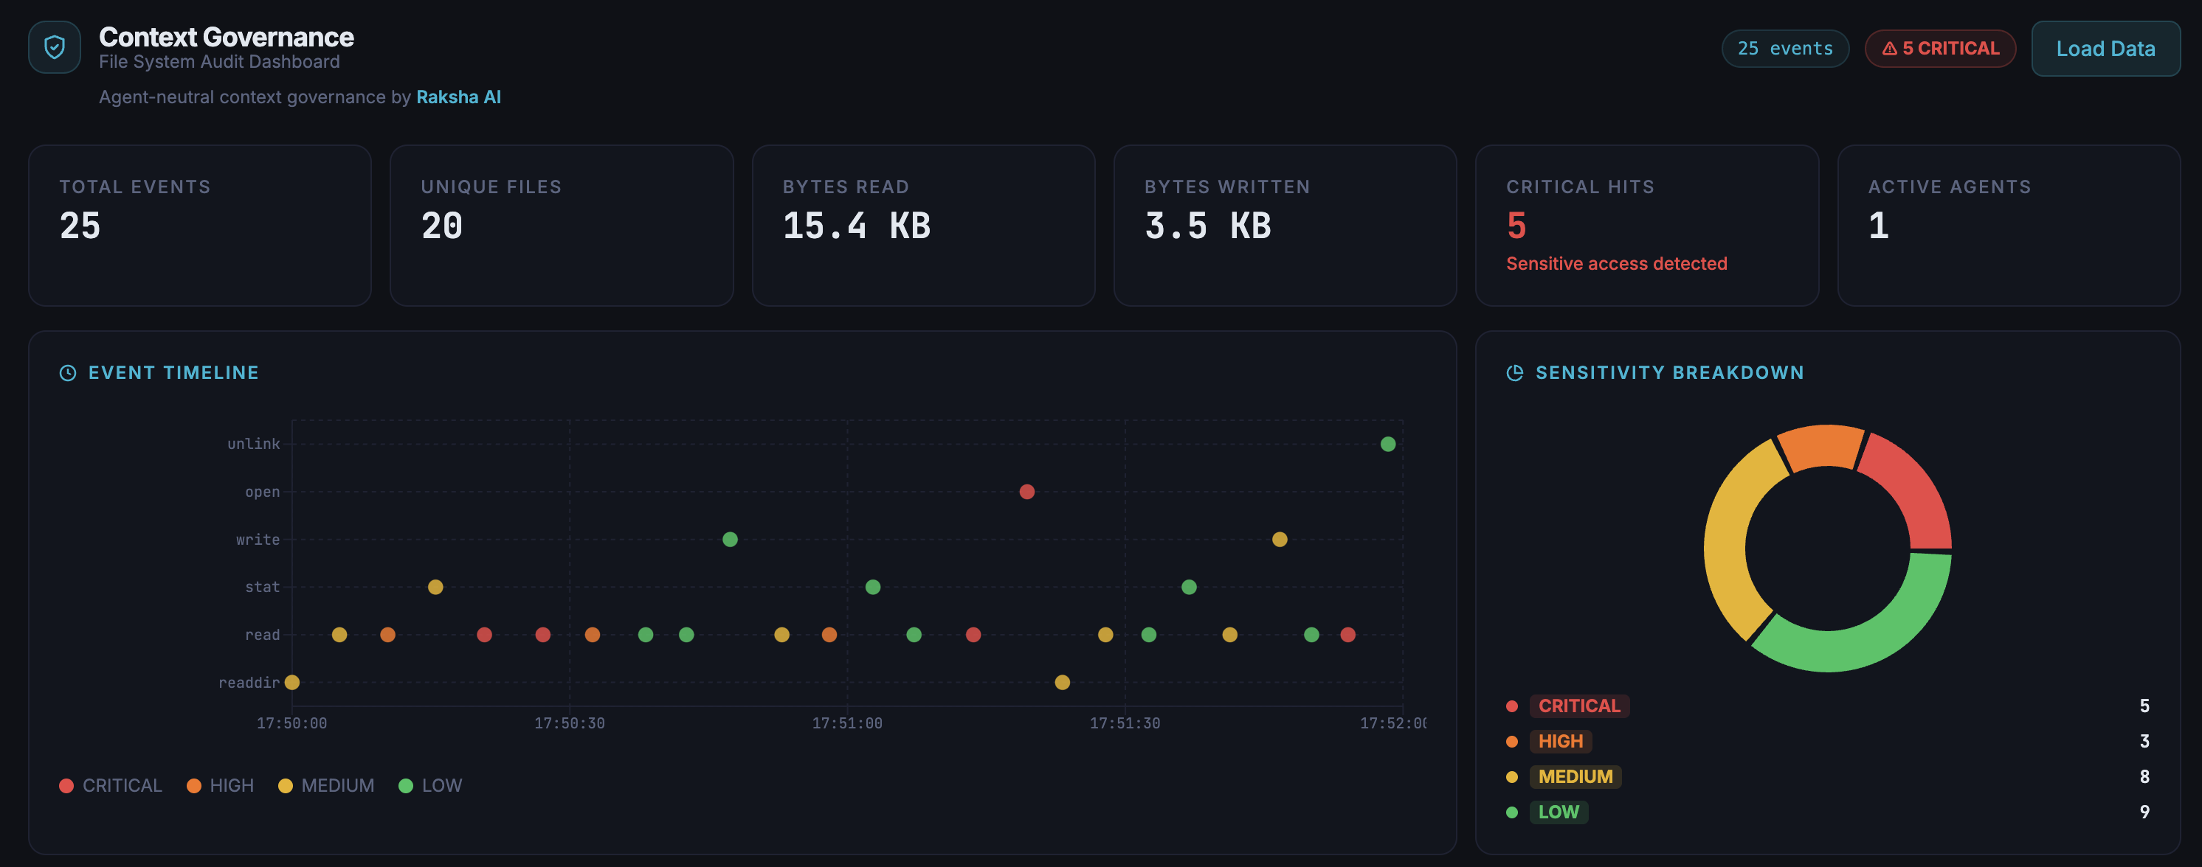Click the yellow write event dot
The image size is (2202, 867).
coord(1280,539)
